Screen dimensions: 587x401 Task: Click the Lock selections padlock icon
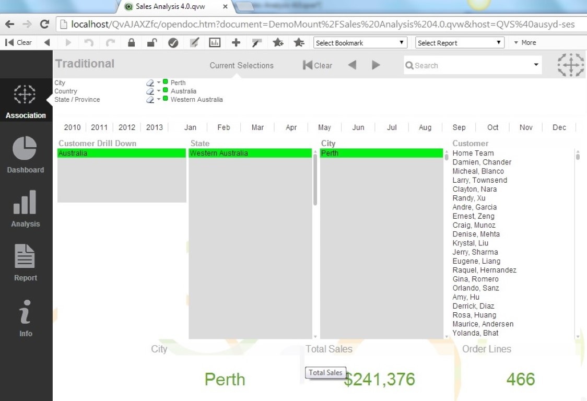click(131, 43)
